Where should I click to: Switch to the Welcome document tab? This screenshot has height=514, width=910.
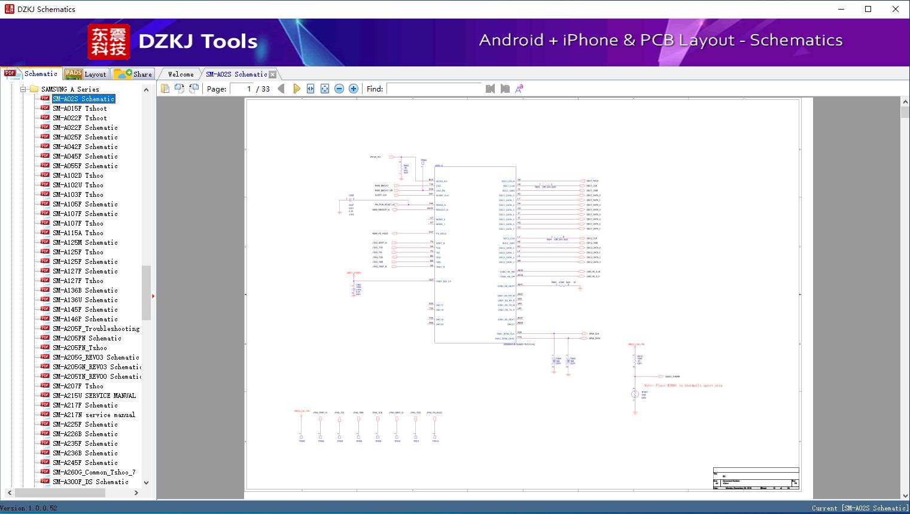[x=181, y=74]
